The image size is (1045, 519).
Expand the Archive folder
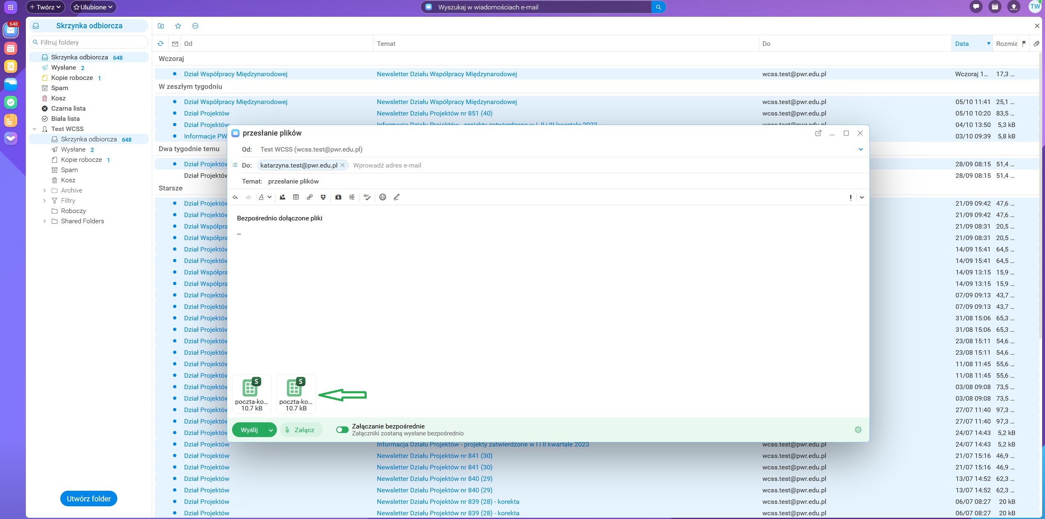(x=45, y=190)
